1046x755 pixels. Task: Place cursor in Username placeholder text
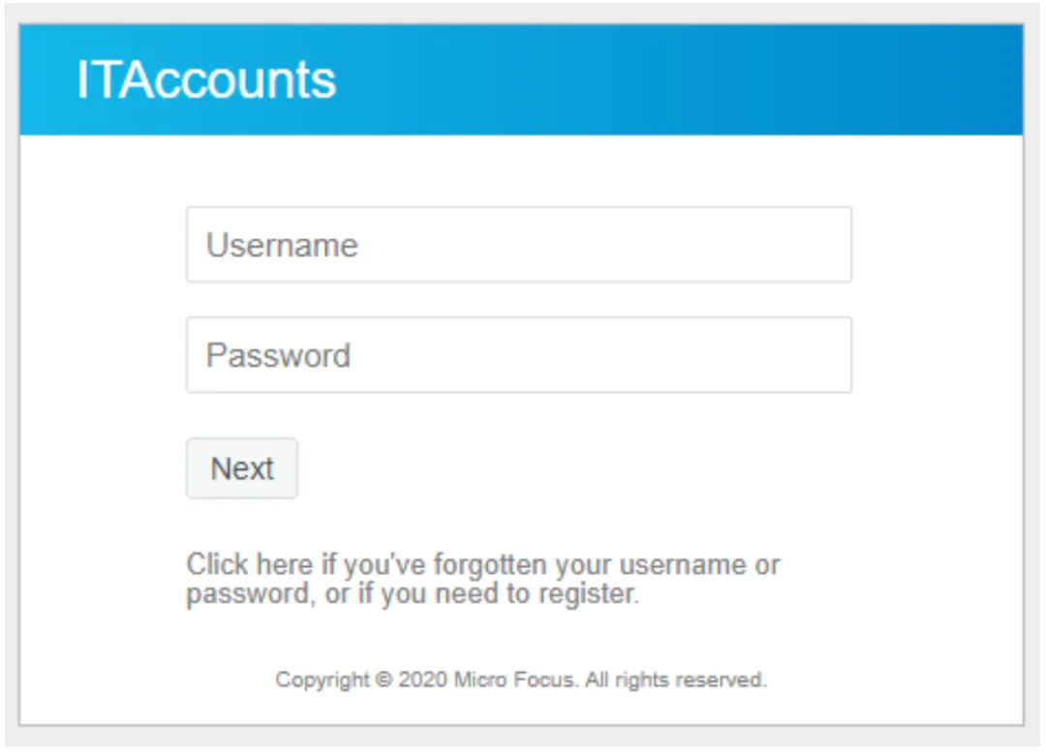click(x=282, y=246)
